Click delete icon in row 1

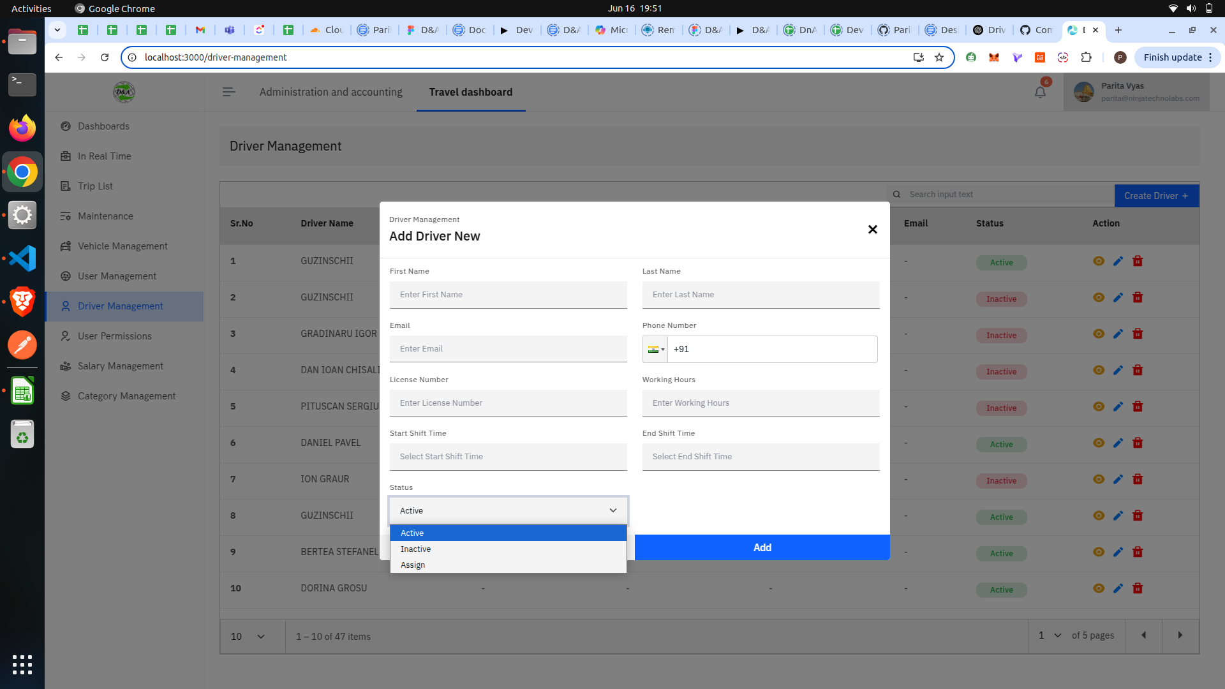(1138, 261)
